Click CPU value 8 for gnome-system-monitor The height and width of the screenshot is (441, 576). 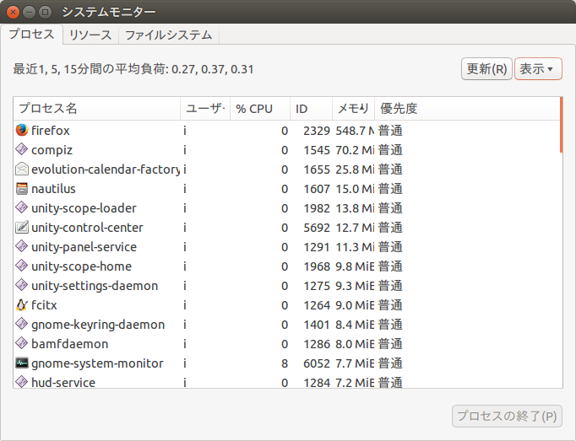285,363
